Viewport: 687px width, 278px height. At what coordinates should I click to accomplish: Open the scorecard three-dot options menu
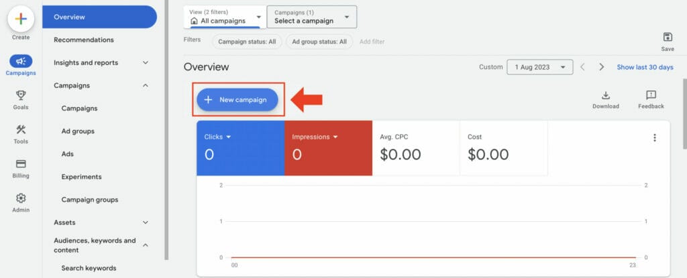coord(655,137)
